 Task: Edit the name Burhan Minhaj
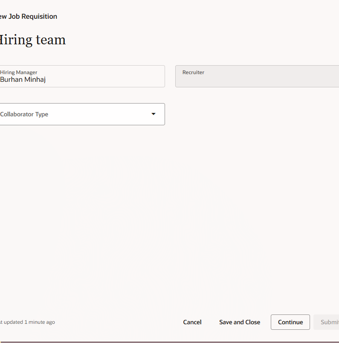[23, 79]
